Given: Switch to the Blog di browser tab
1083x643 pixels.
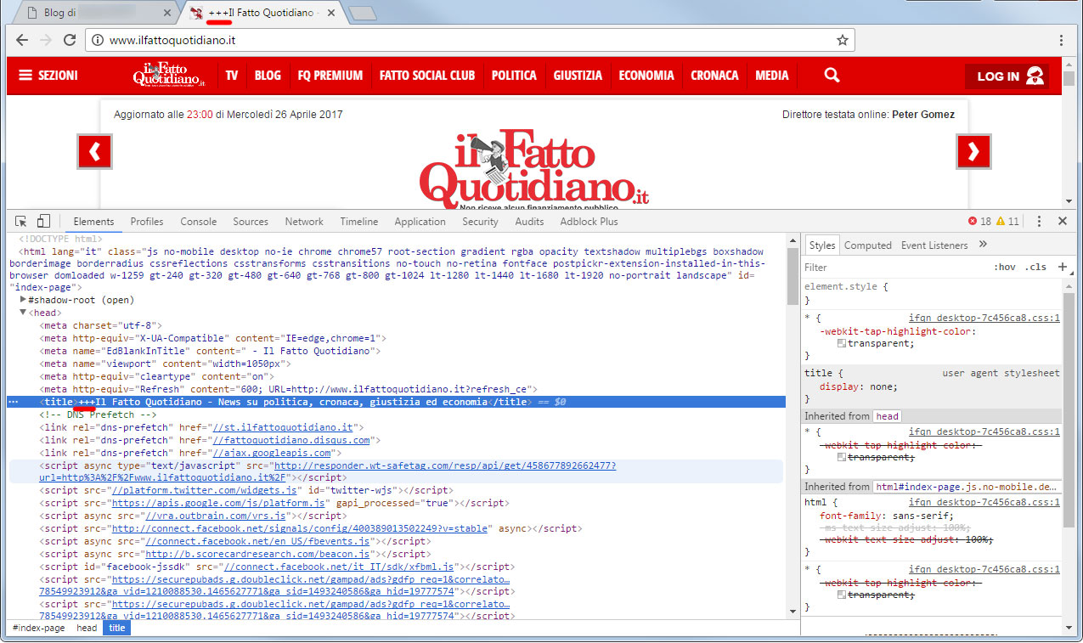Looking at the screenshot, I should (x=93, y=14).
